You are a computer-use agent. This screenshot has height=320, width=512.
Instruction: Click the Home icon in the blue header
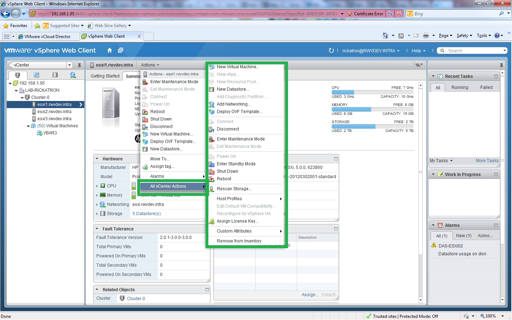click(x=109, y=50)
